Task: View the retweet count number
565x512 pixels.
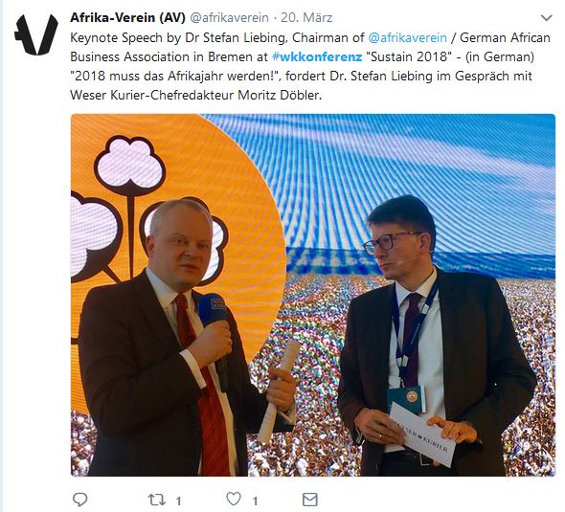Action: [178, 501]
